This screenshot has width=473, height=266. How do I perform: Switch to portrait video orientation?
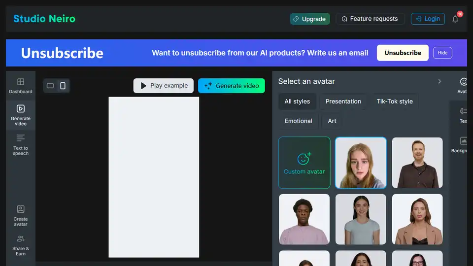(x=63, y=86)
